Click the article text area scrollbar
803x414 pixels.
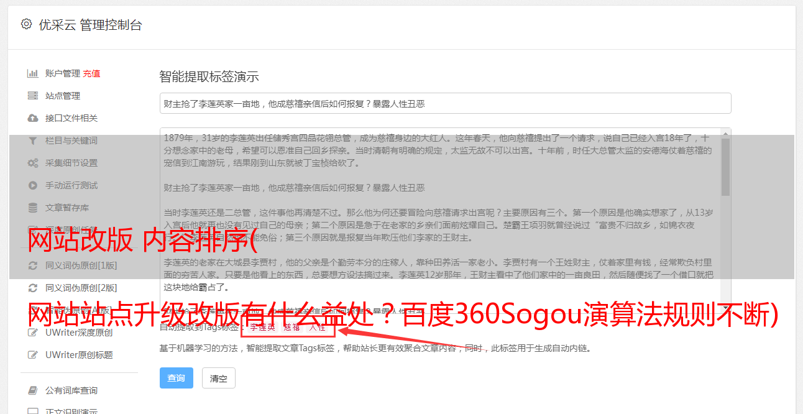[726, 214]
